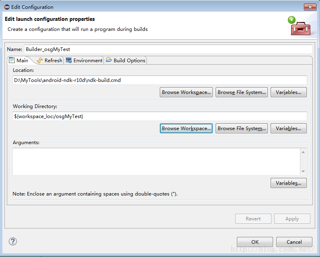320x257 pixels.
Task: Open Variables for Location field
Action: [x=288, y=92]
